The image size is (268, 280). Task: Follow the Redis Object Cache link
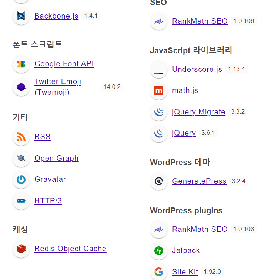[70, 249]
